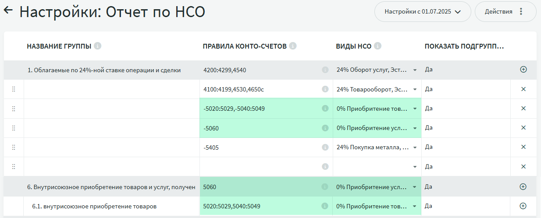541x218 pixels.
Task: Remove the row with rule -5405
Action: coord(523,148)
